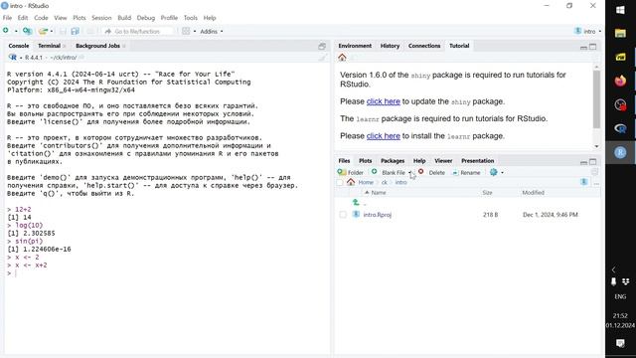Open the Plots menu
The image size is (636, 358).
79,18
